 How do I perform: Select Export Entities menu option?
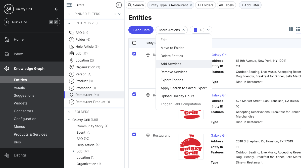(172, 80)
